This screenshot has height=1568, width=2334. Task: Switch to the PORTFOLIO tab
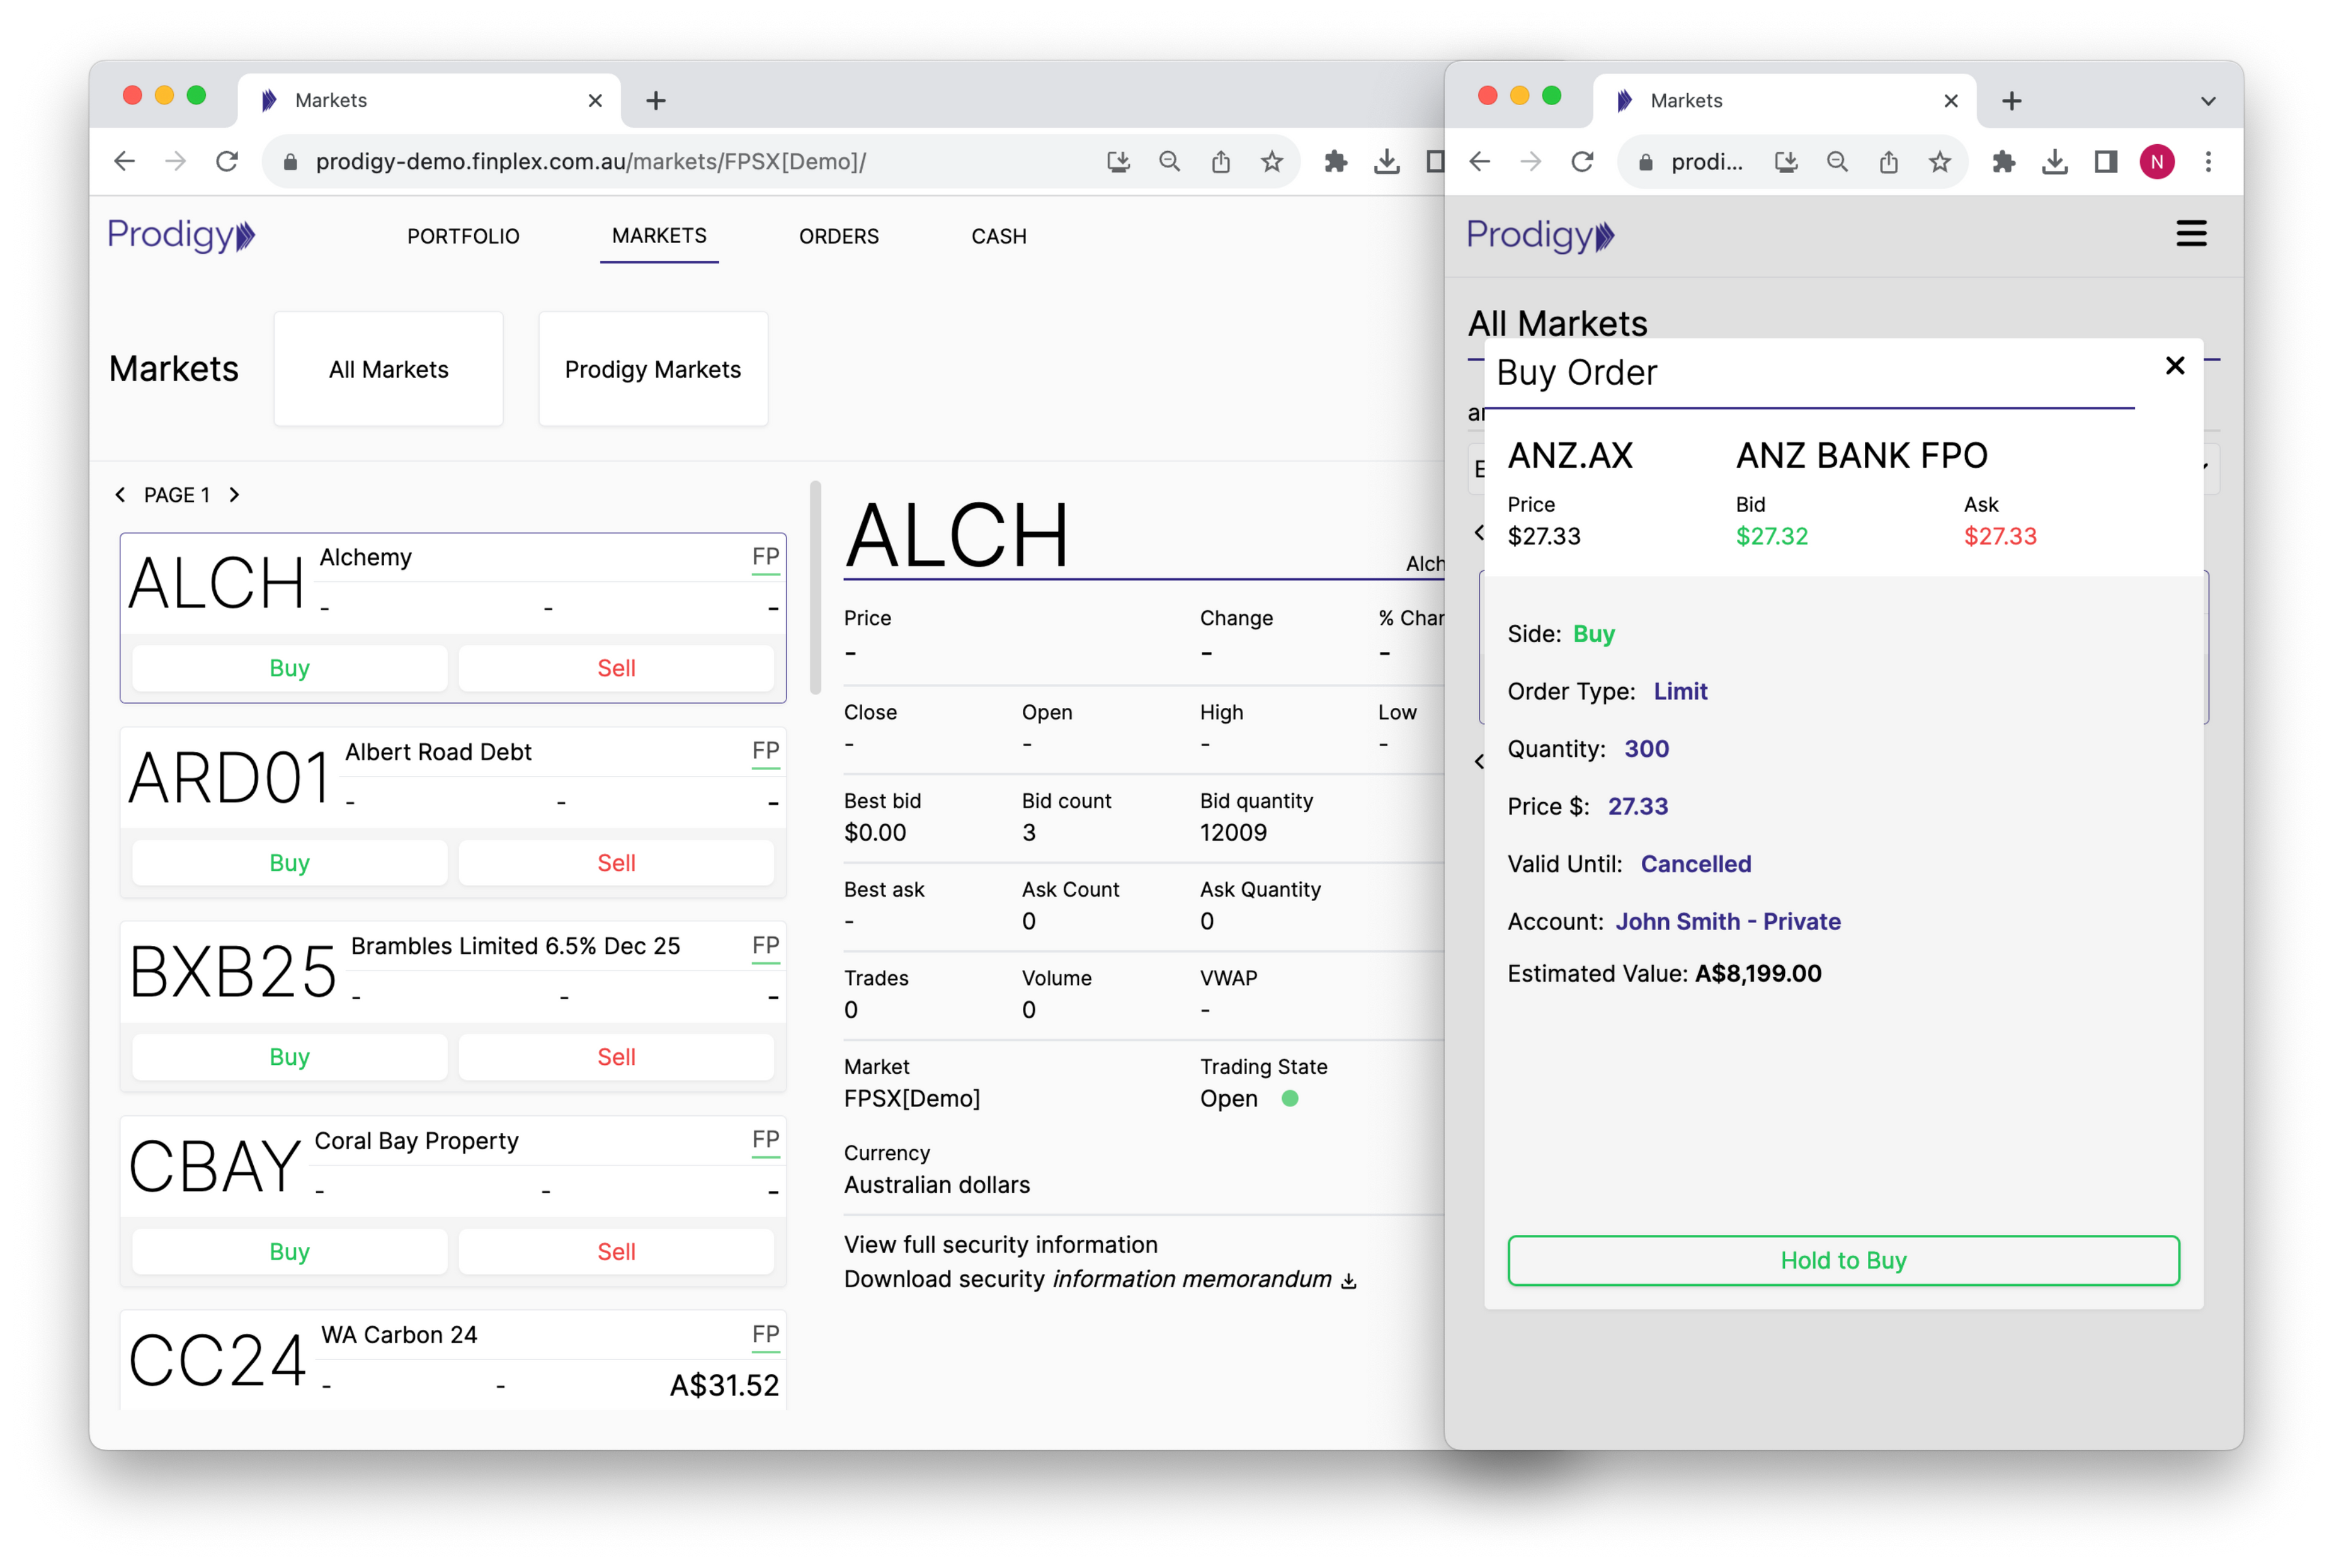pyautogui.click(x=463, y=237)
